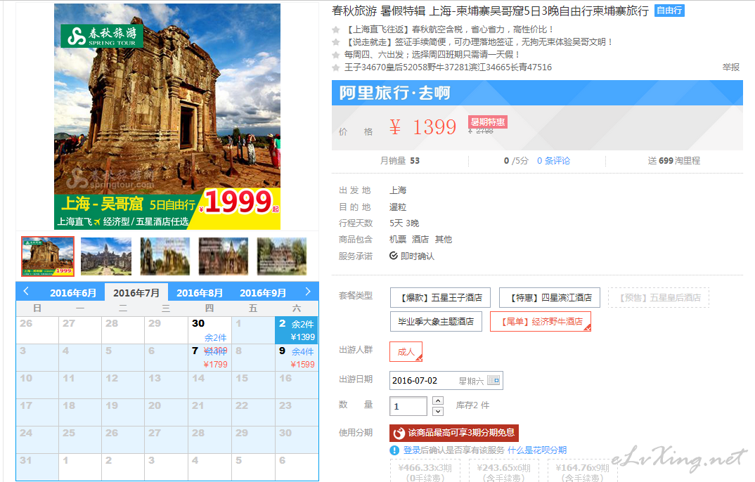Choose 3期 installment ¥466.33
The width and height of the screenshot is (755, 482).
(425, 471)
